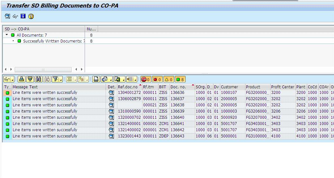Open the Set Filter dropdown arrow
Screen dimensions: 334x178
click(61, 80)
